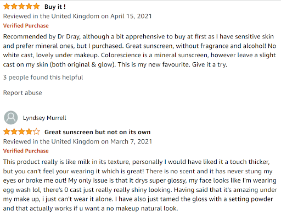281x214 pixels.
Task: Click the empty fifth star in four-star rating
Action: (36, 131)
